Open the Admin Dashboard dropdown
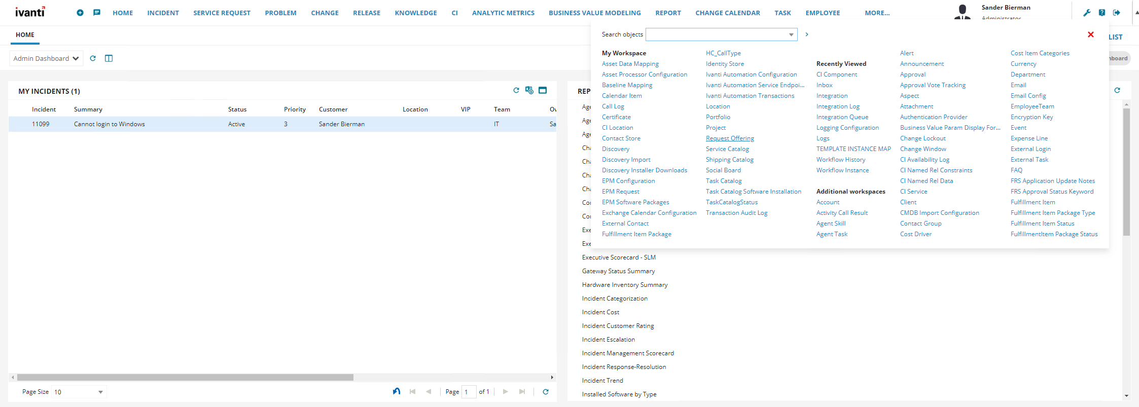 tap(46, 58)
